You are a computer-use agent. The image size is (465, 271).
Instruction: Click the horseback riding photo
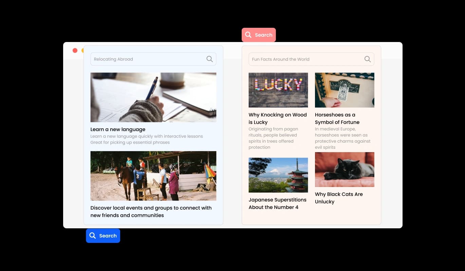pyautogui.click(x=153, y=175)
